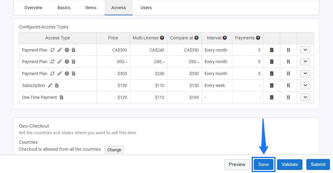Image resolution: width=333 pixels, height=173 pixels.
Task: Click the Save button
Action: pos(263,164)
